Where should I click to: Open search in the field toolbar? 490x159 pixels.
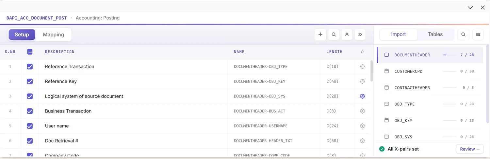pyautogui.click(x=334, y=34)
